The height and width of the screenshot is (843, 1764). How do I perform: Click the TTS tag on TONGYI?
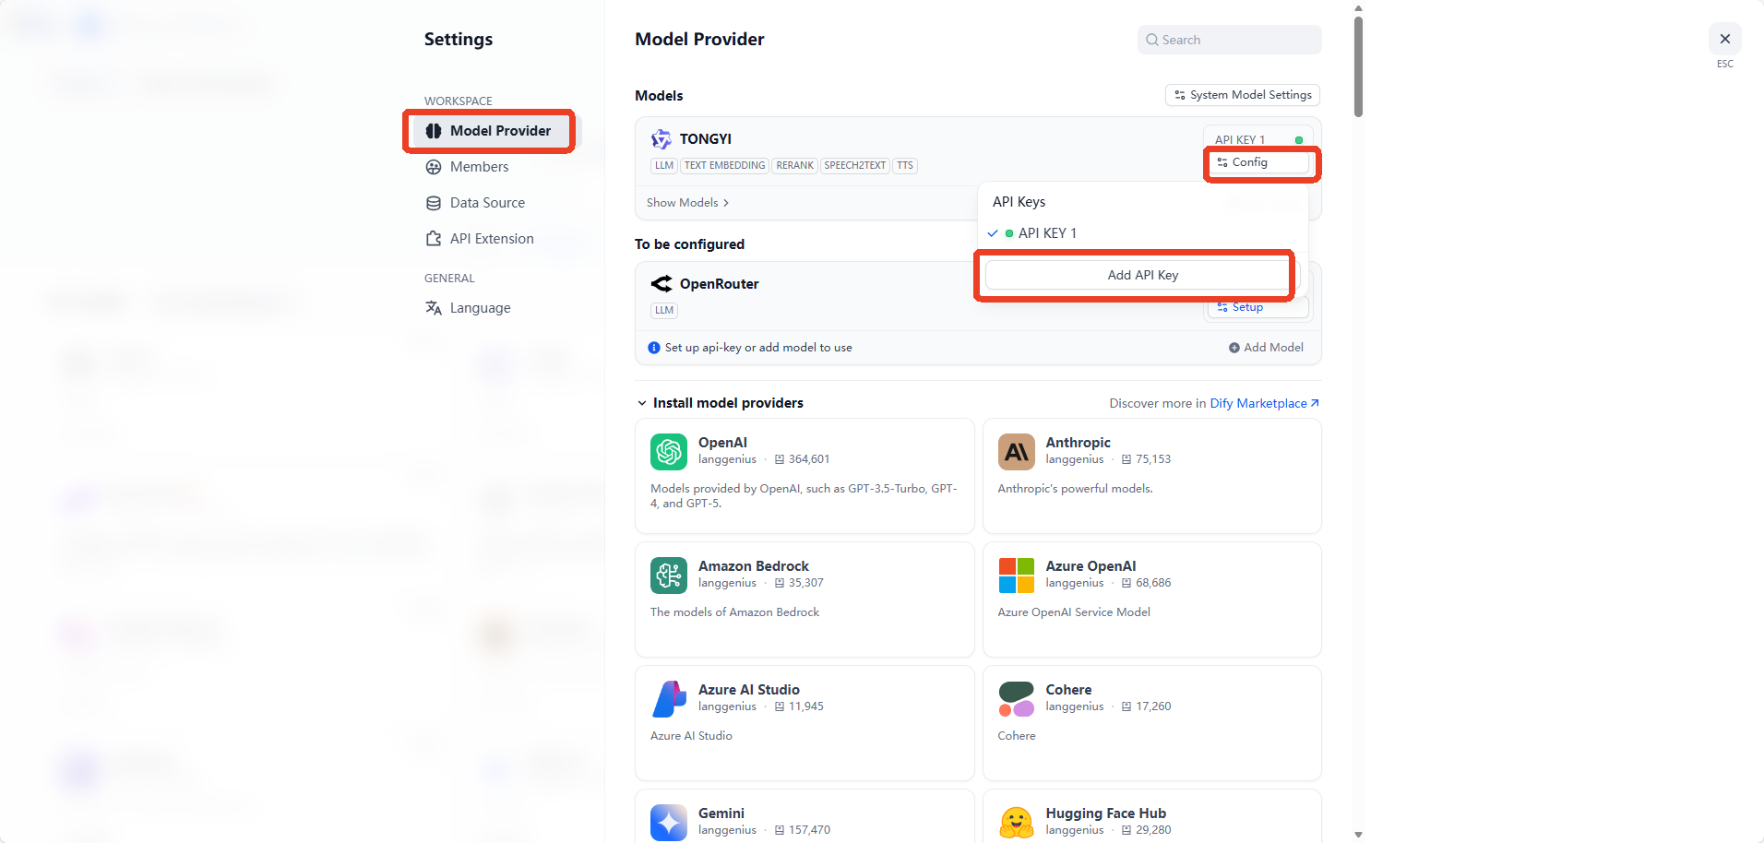[x=905, y=166]
